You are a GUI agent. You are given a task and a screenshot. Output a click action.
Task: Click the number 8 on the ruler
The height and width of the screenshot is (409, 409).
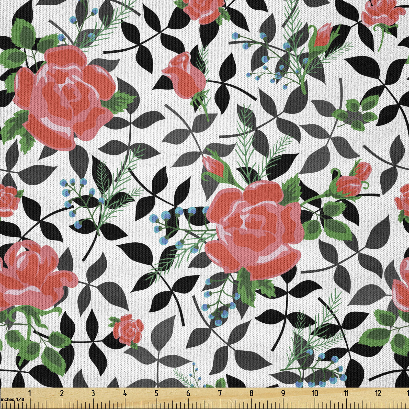(x=252, y=393)
